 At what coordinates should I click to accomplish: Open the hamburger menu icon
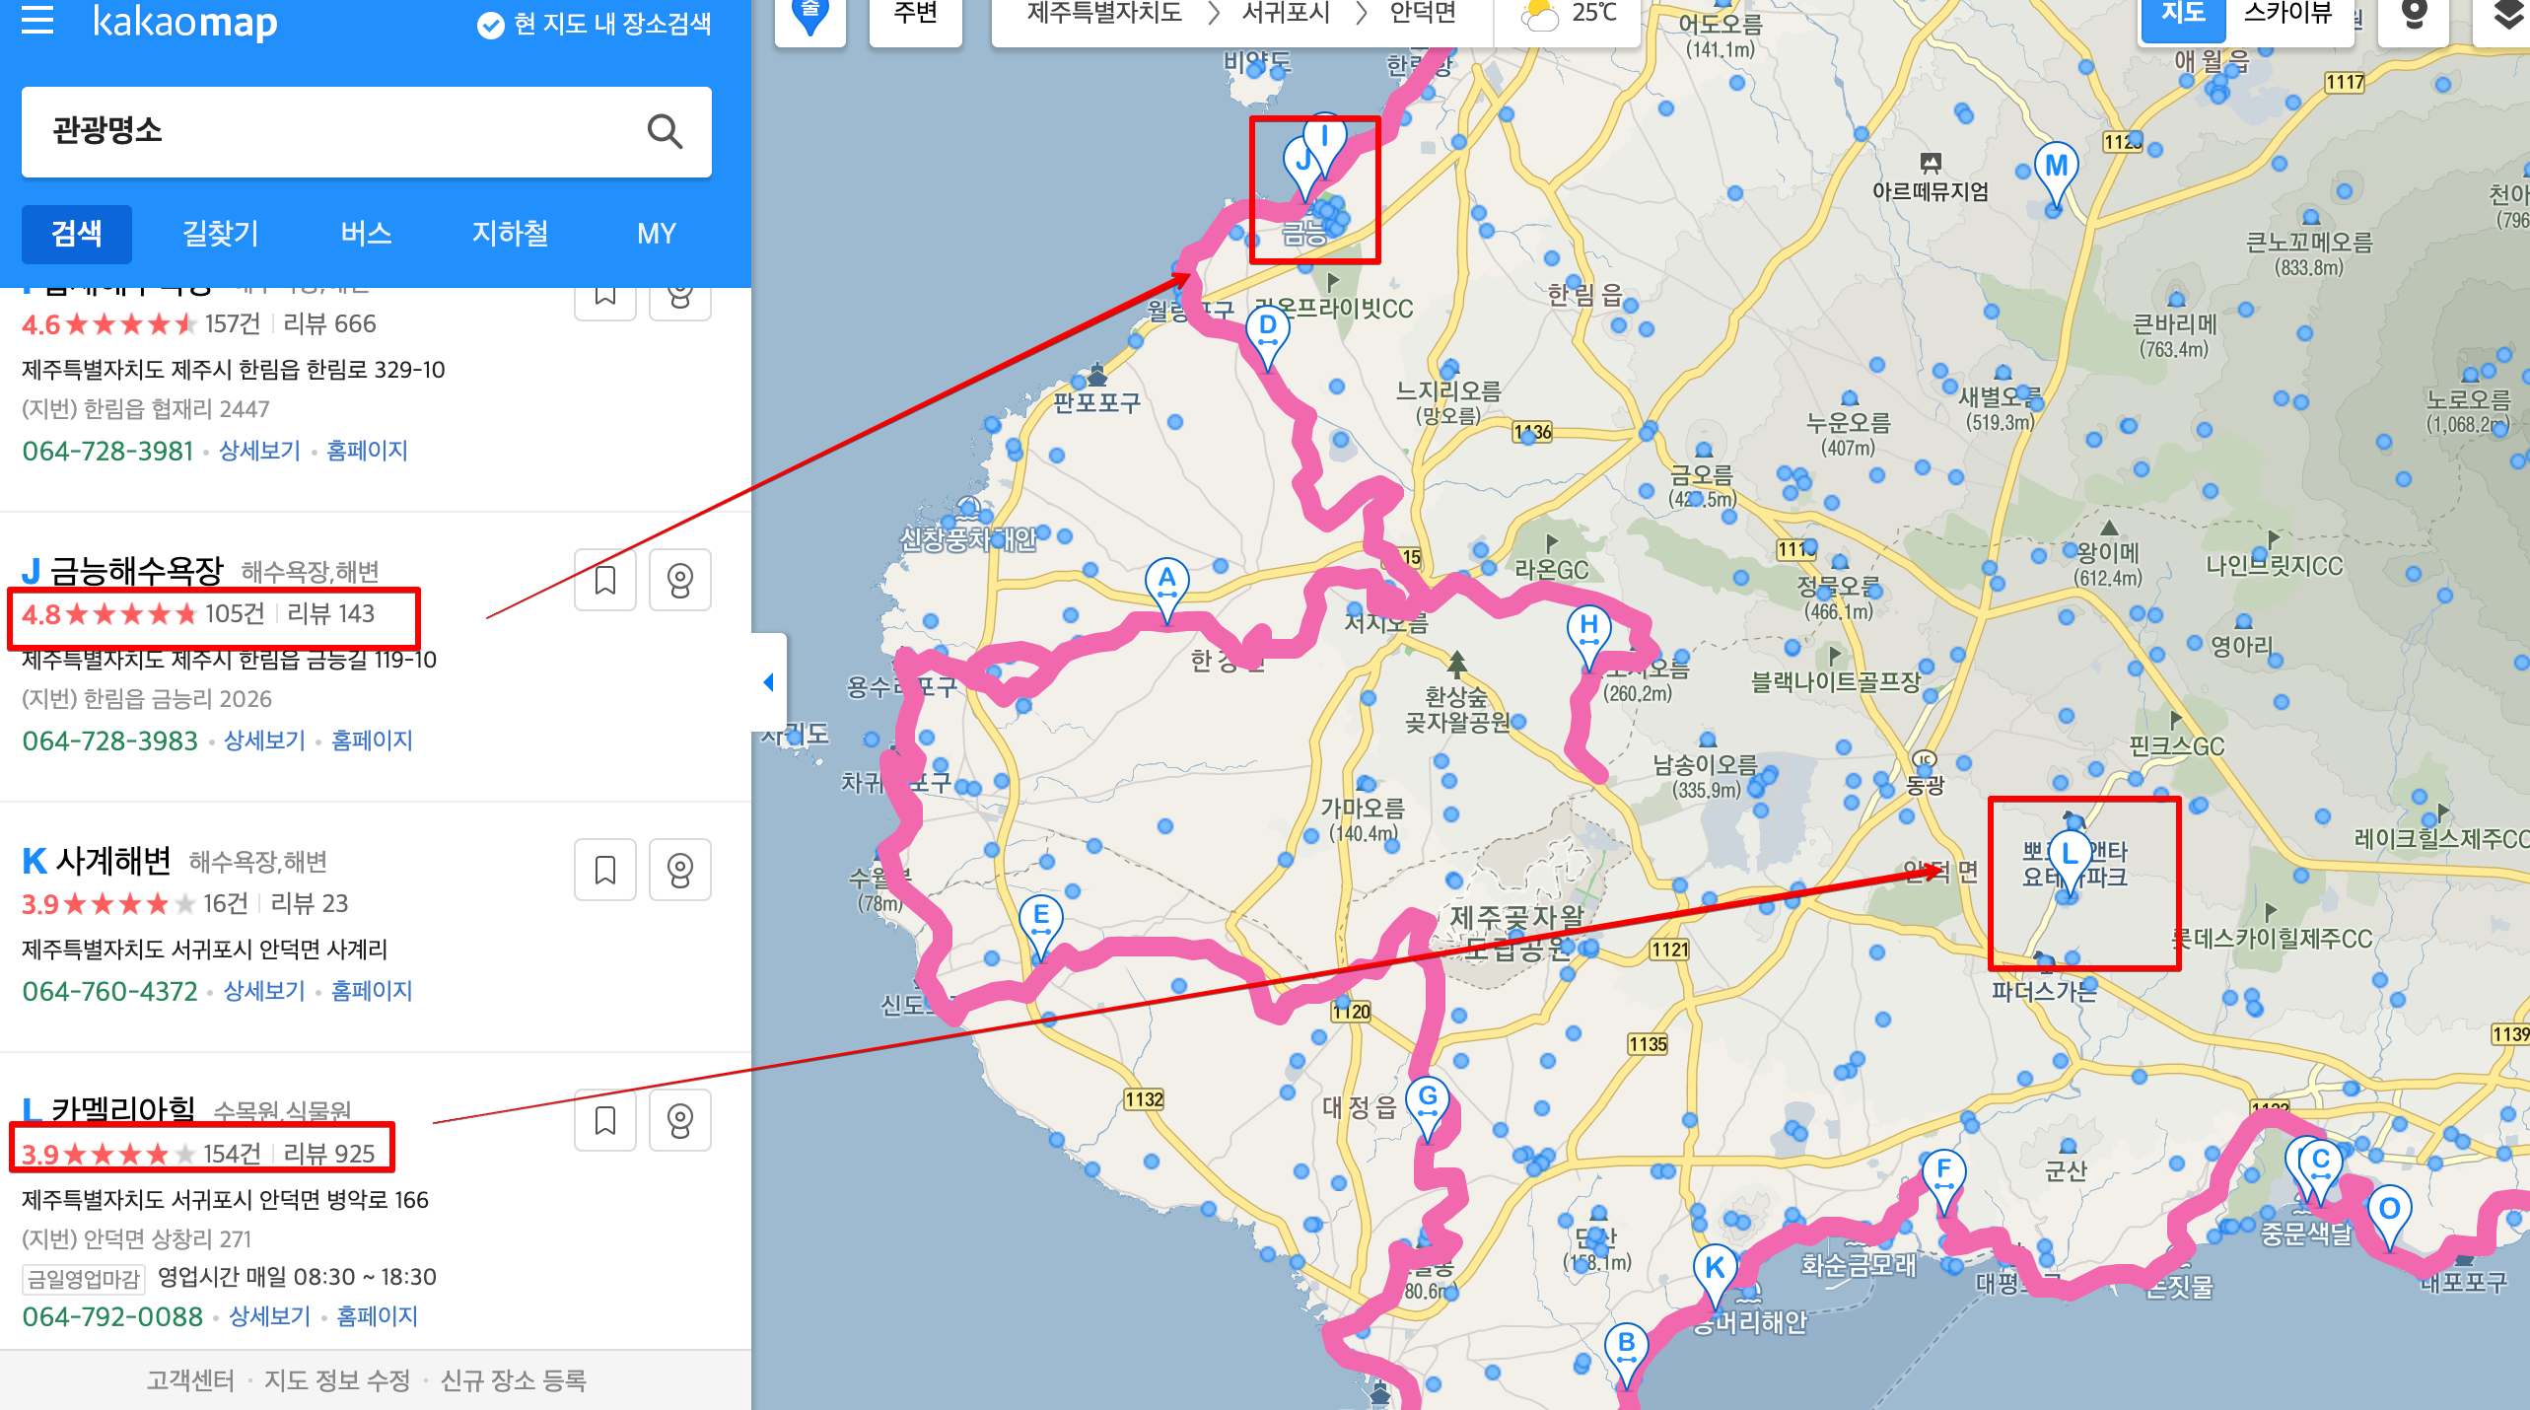coord(37,20)
